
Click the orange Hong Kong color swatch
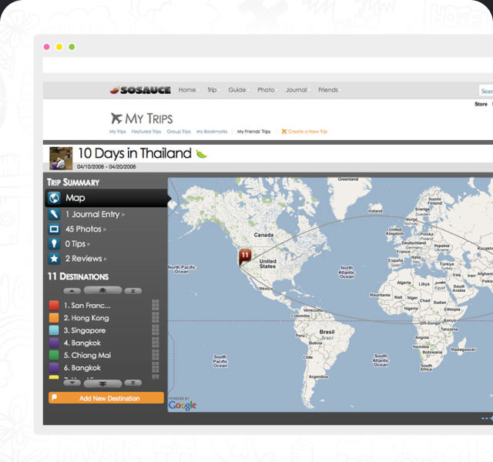pos(54,318)
